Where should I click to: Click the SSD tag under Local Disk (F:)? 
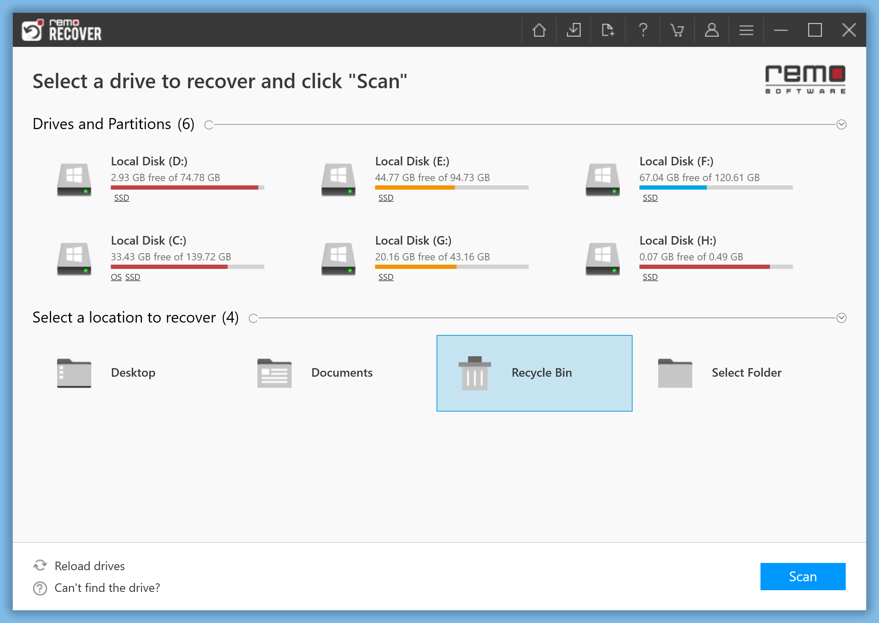coord(650,198)
